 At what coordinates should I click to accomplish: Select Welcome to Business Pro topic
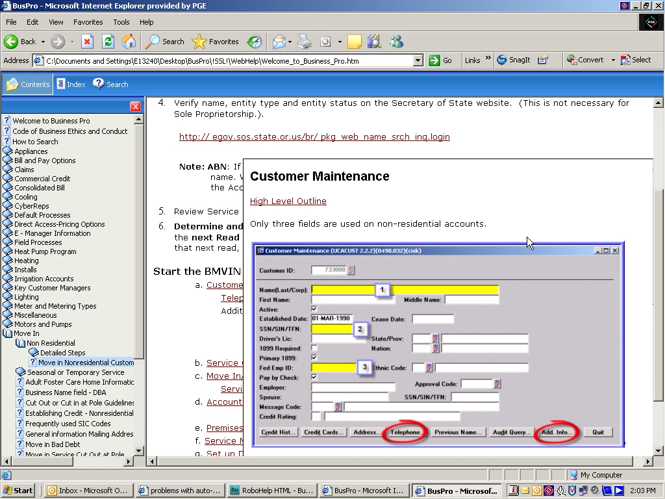(51, 120)
